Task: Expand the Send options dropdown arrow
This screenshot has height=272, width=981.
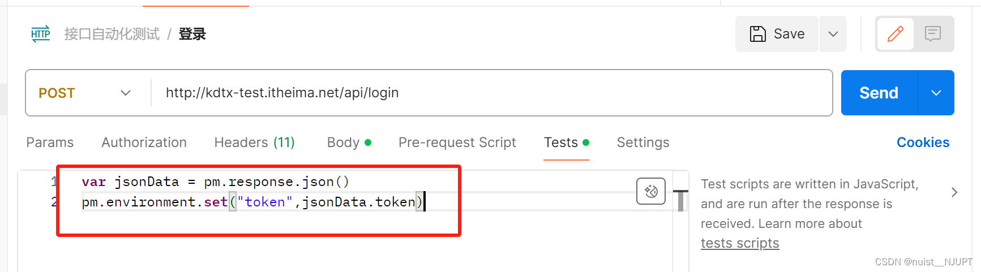Action: (x=936, y=93)
